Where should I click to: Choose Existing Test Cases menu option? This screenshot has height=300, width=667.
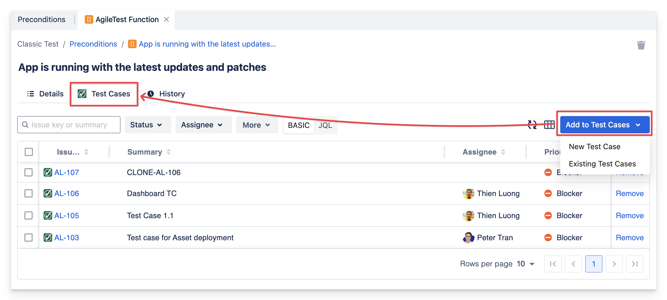tap(602, 164)
